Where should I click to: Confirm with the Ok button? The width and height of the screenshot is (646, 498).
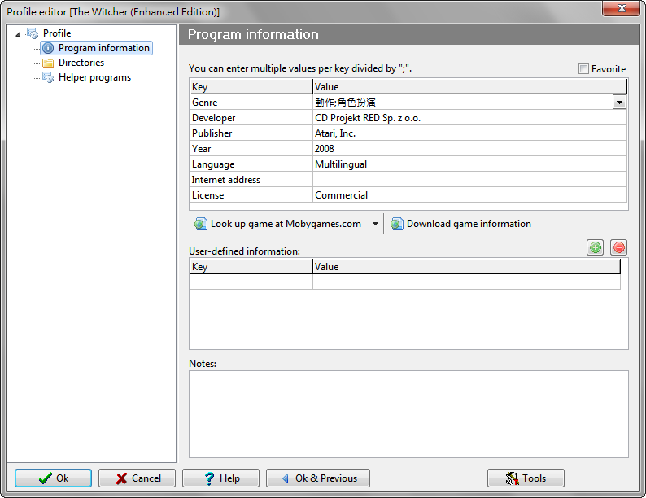(53, 478)
